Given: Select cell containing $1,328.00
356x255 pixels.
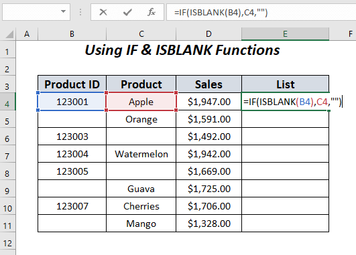Looking at the screenshot, I should (209, 224).
